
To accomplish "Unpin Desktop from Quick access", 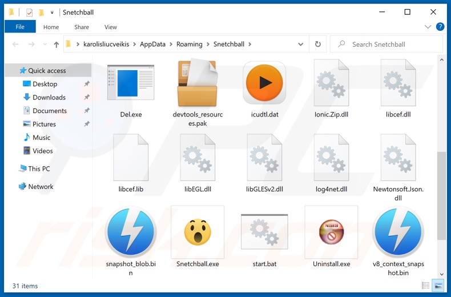I will tap(87, 84).
